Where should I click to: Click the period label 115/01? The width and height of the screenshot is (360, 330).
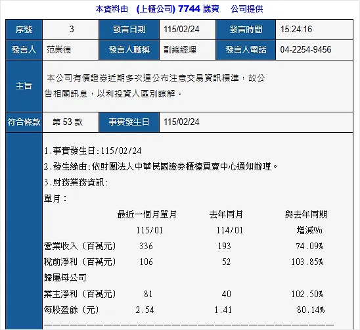[150, 230]
